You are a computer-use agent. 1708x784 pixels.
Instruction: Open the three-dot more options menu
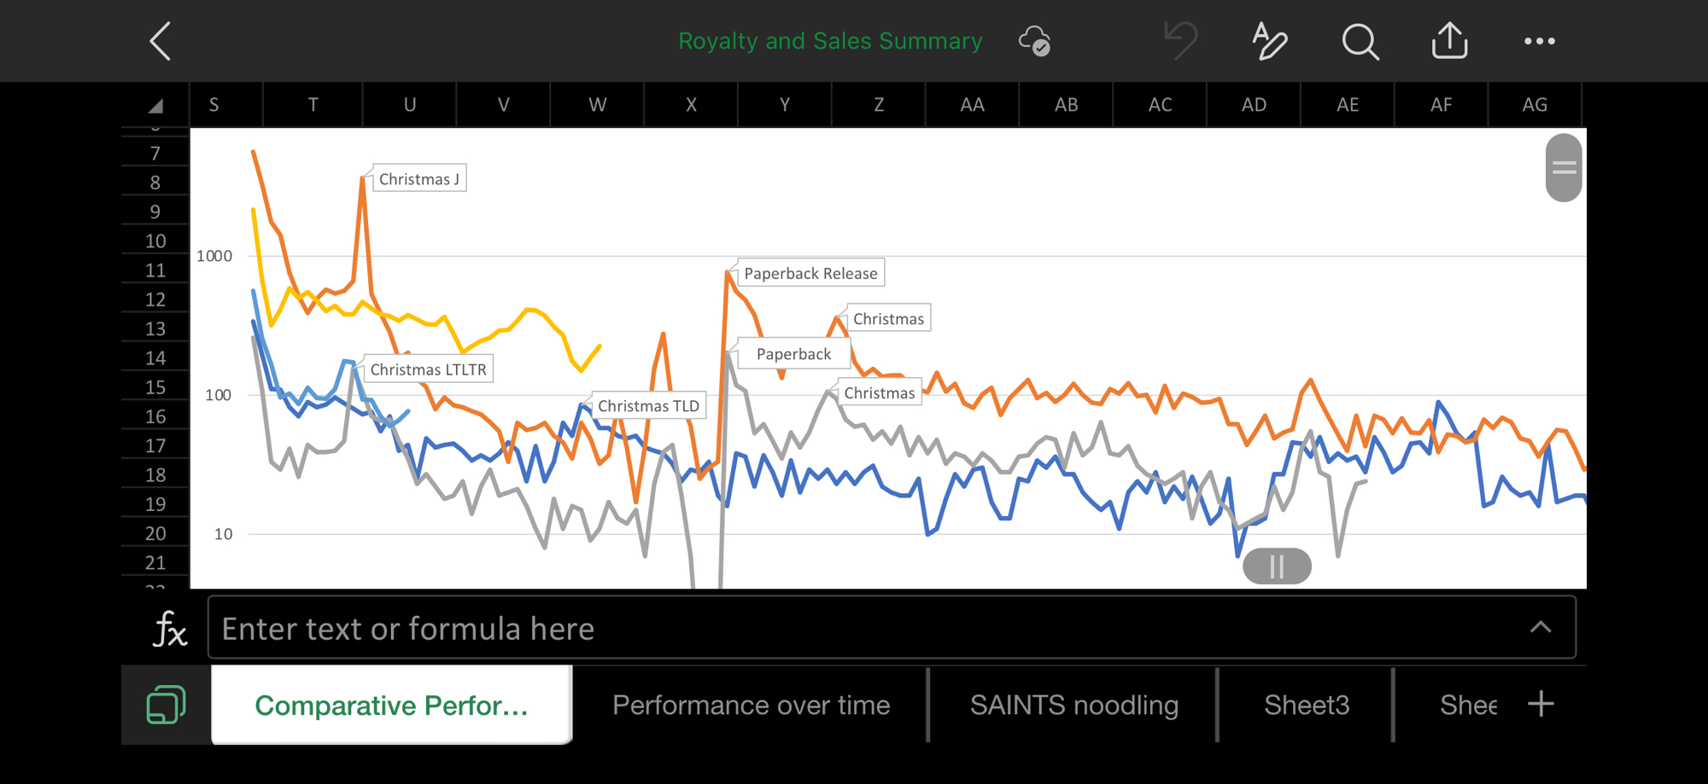coord(1539,41)
